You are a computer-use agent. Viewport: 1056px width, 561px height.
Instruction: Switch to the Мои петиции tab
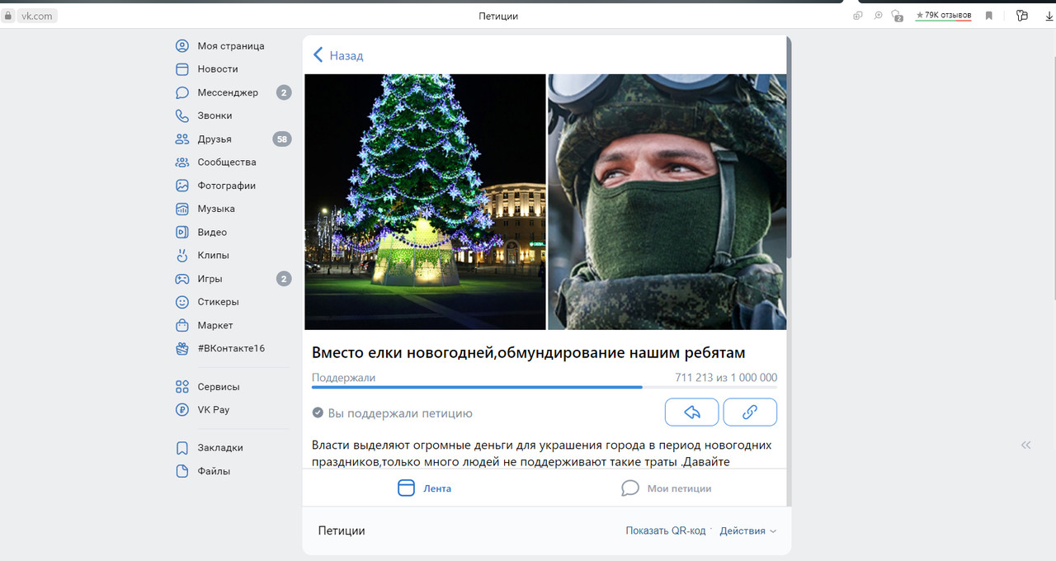[x=666, y=488]
